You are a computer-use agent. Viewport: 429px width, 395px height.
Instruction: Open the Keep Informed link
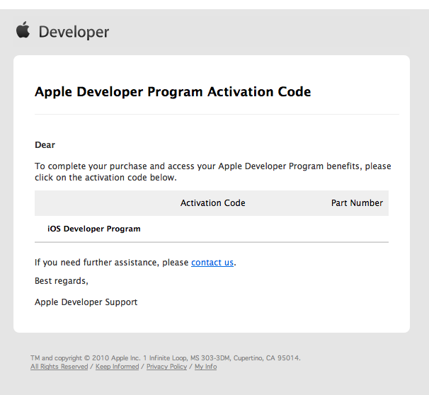click(117, 367)
